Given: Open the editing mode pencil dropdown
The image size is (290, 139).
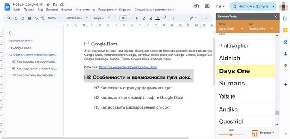Looking at the screenshot, I should pos(193,18).
